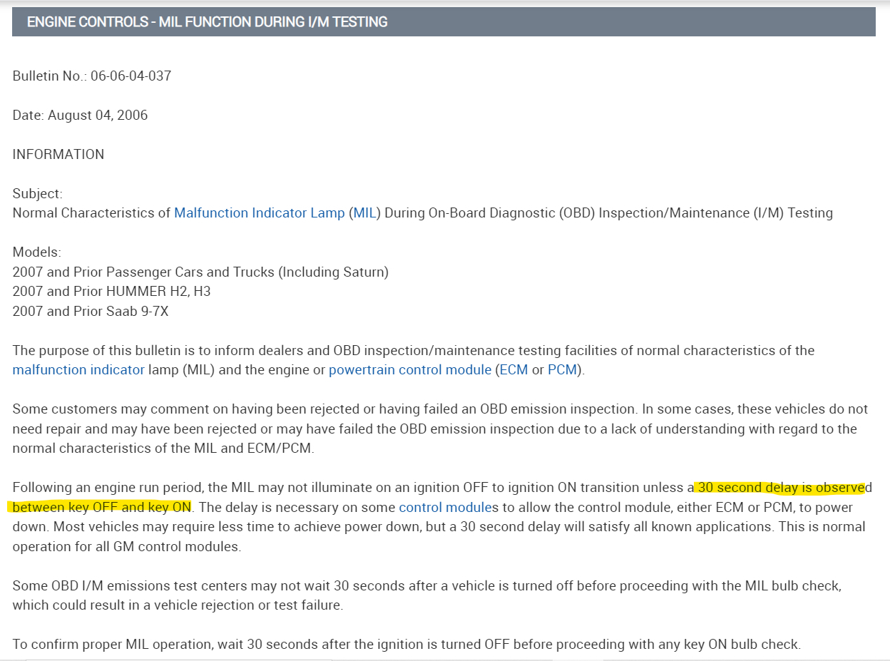Click the Date: August 04, 2006 line
Image resolution: width=890 pixels, height=661 pixels.
pyautogui.click(x=80, y=115)
